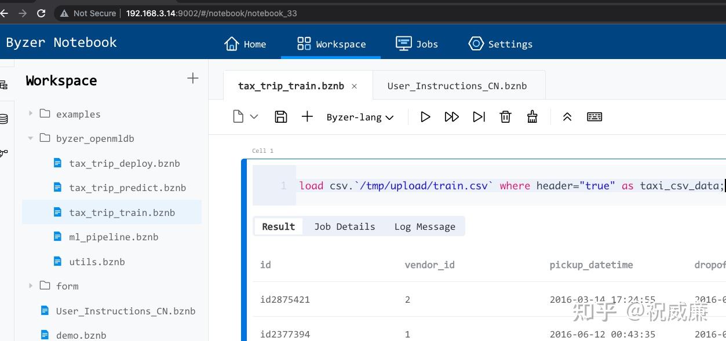Image resolution: width=726 pixels, height=341 pixels.
Task: Expand the form folder
Action: pos(31,285)
